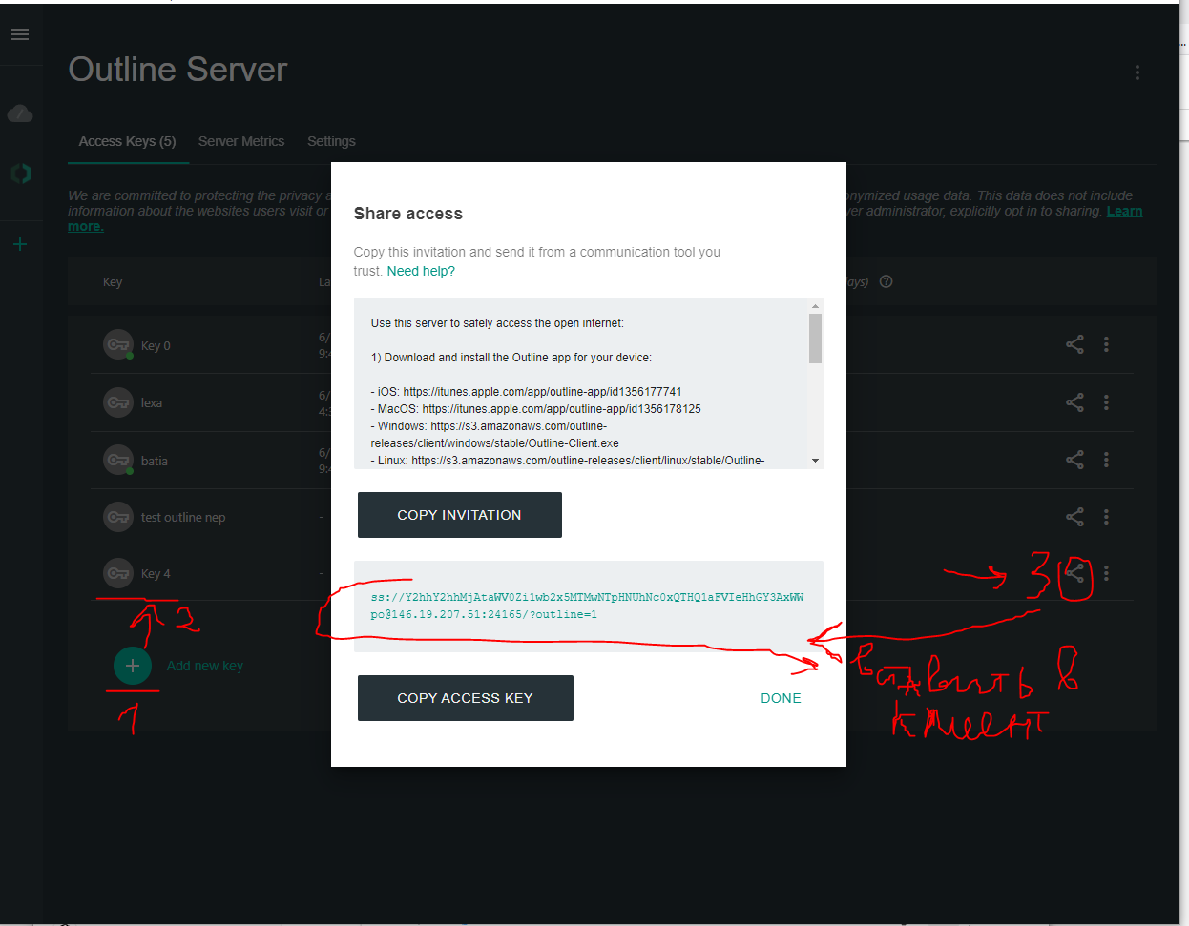The width and height of the screenshot is (1189, 926).
Task: Click the green Add new key plus button
Action: (133, 666)
